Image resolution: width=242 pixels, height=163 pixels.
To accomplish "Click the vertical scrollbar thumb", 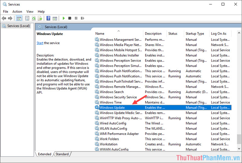I will pyautogui.click(x=239, y=139).
